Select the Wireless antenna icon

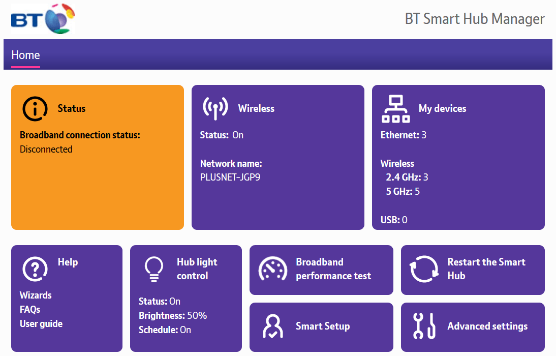215,108
